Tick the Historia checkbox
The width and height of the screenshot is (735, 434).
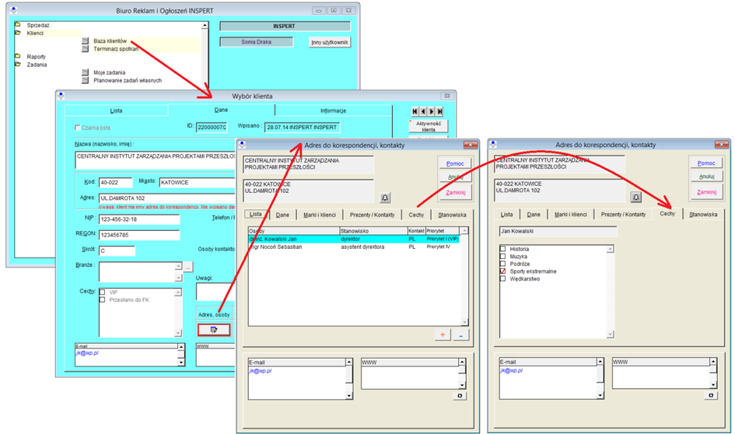(503, 249)
